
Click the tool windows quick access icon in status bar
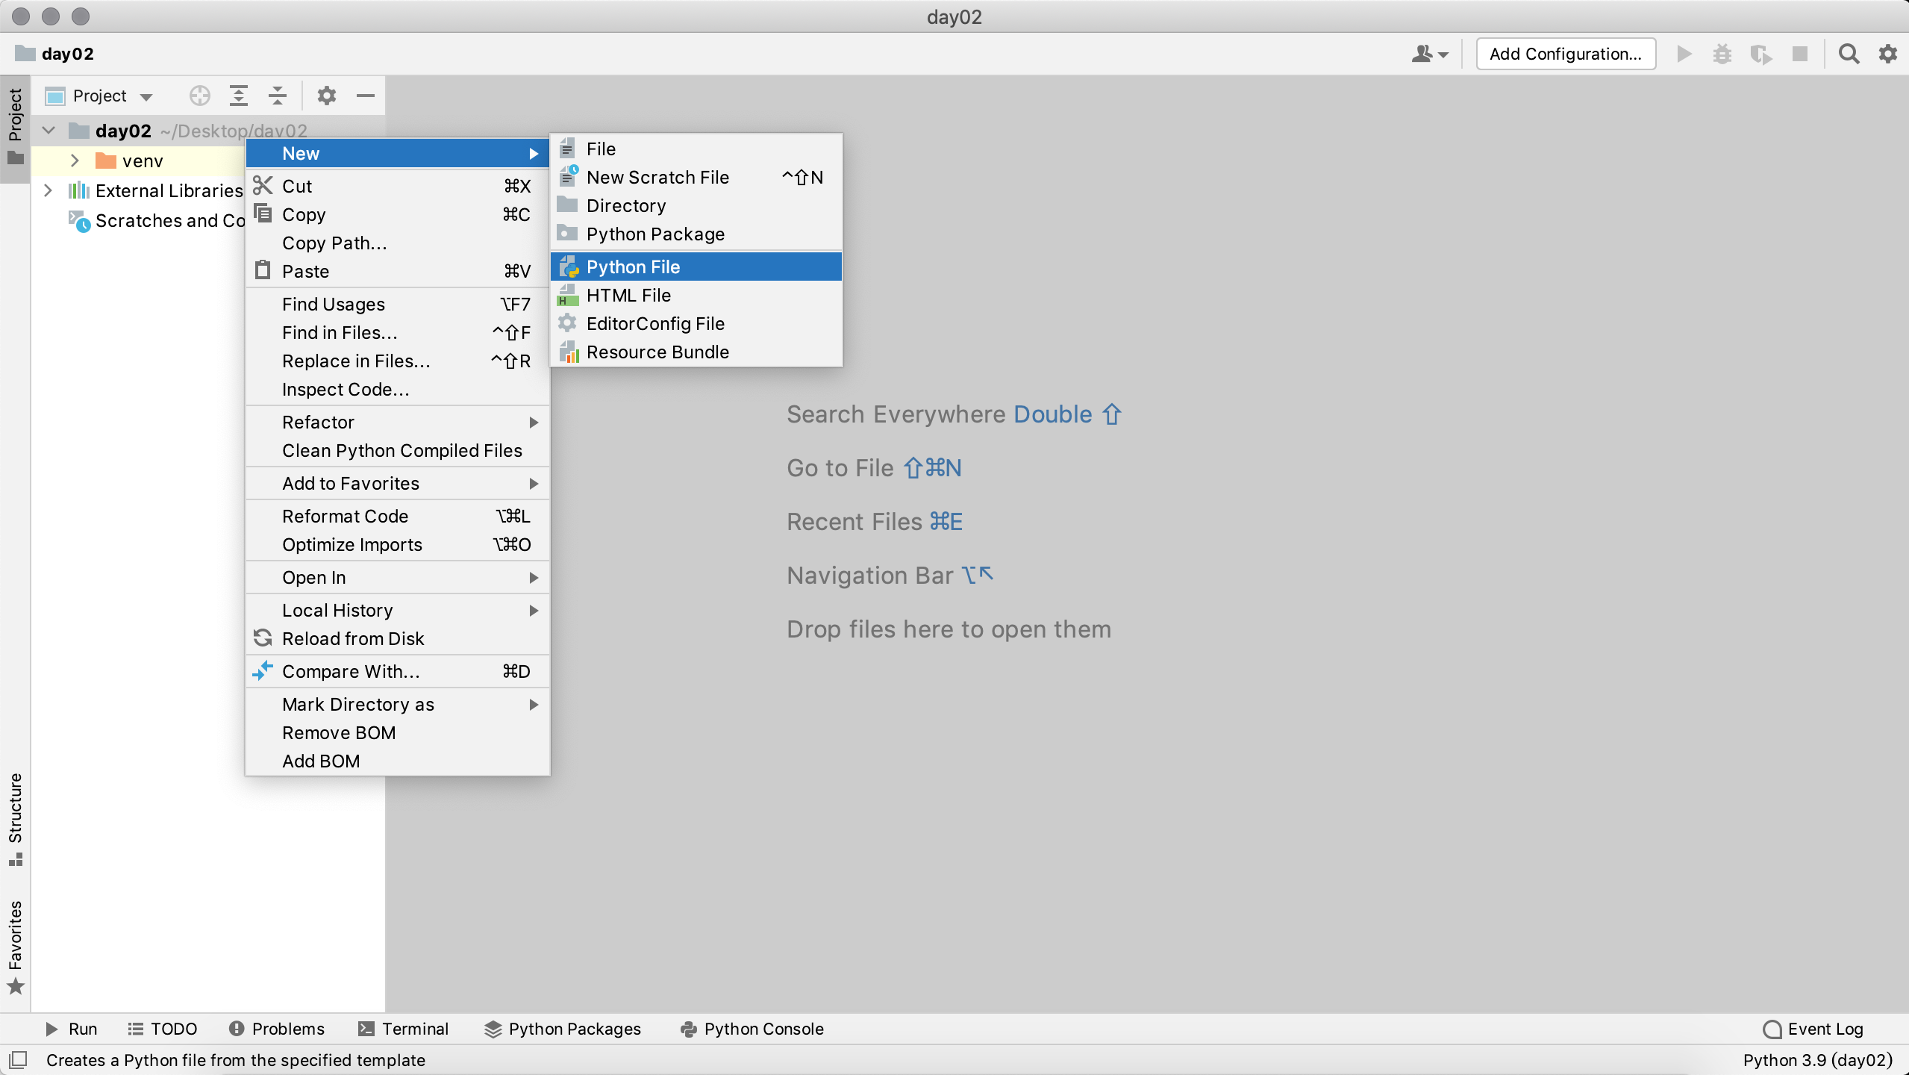click(18, 1059)
